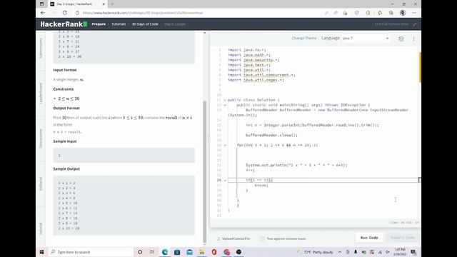
Task: Open Task View on taskbar
Action: [x=152, y=252]
